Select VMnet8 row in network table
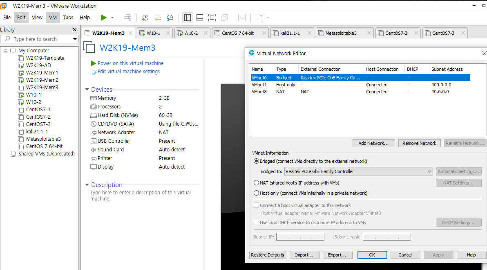Screen dimensions: 487x270 point(360,92)
